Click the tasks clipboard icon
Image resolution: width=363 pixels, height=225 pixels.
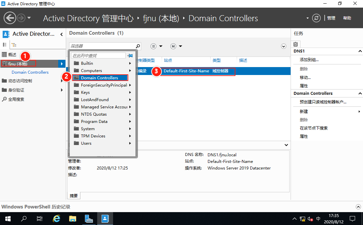coord(296,44)
